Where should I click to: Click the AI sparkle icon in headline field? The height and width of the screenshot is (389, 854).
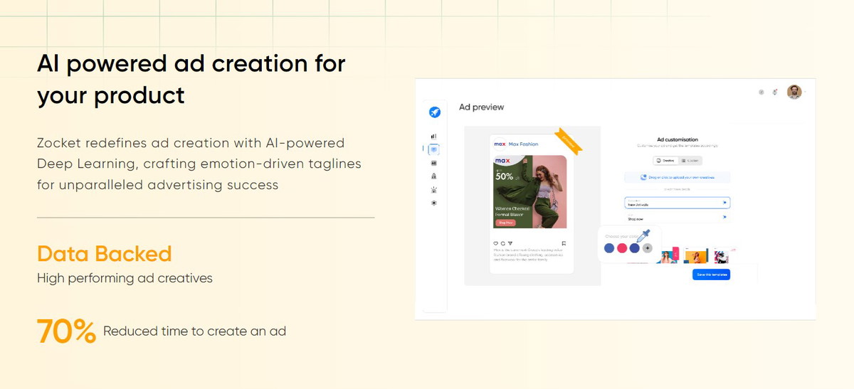click(725, 203)
